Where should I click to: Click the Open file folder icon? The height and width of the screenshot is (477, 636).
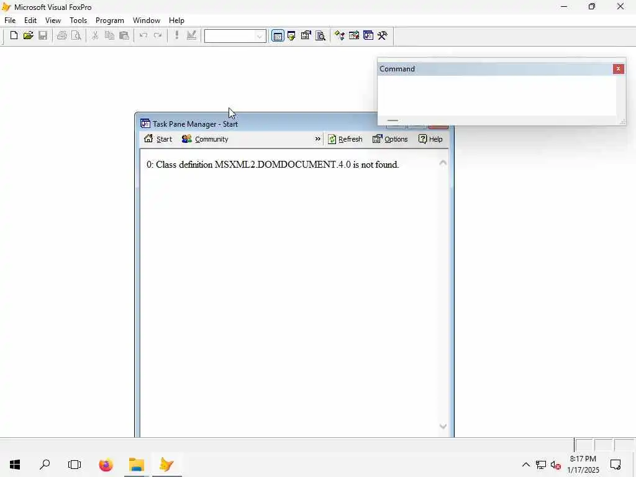(28, 35)
